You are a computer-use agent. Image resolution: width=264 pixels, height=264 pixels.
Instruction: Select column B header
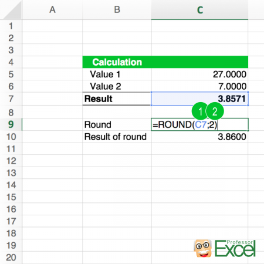pyautogui.click(x=117, y=10)
